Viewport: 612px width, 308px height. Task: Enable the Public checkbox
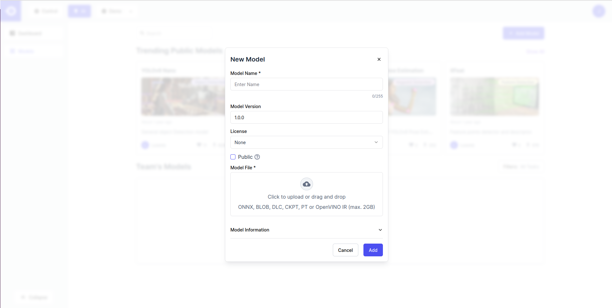[233, 157]
